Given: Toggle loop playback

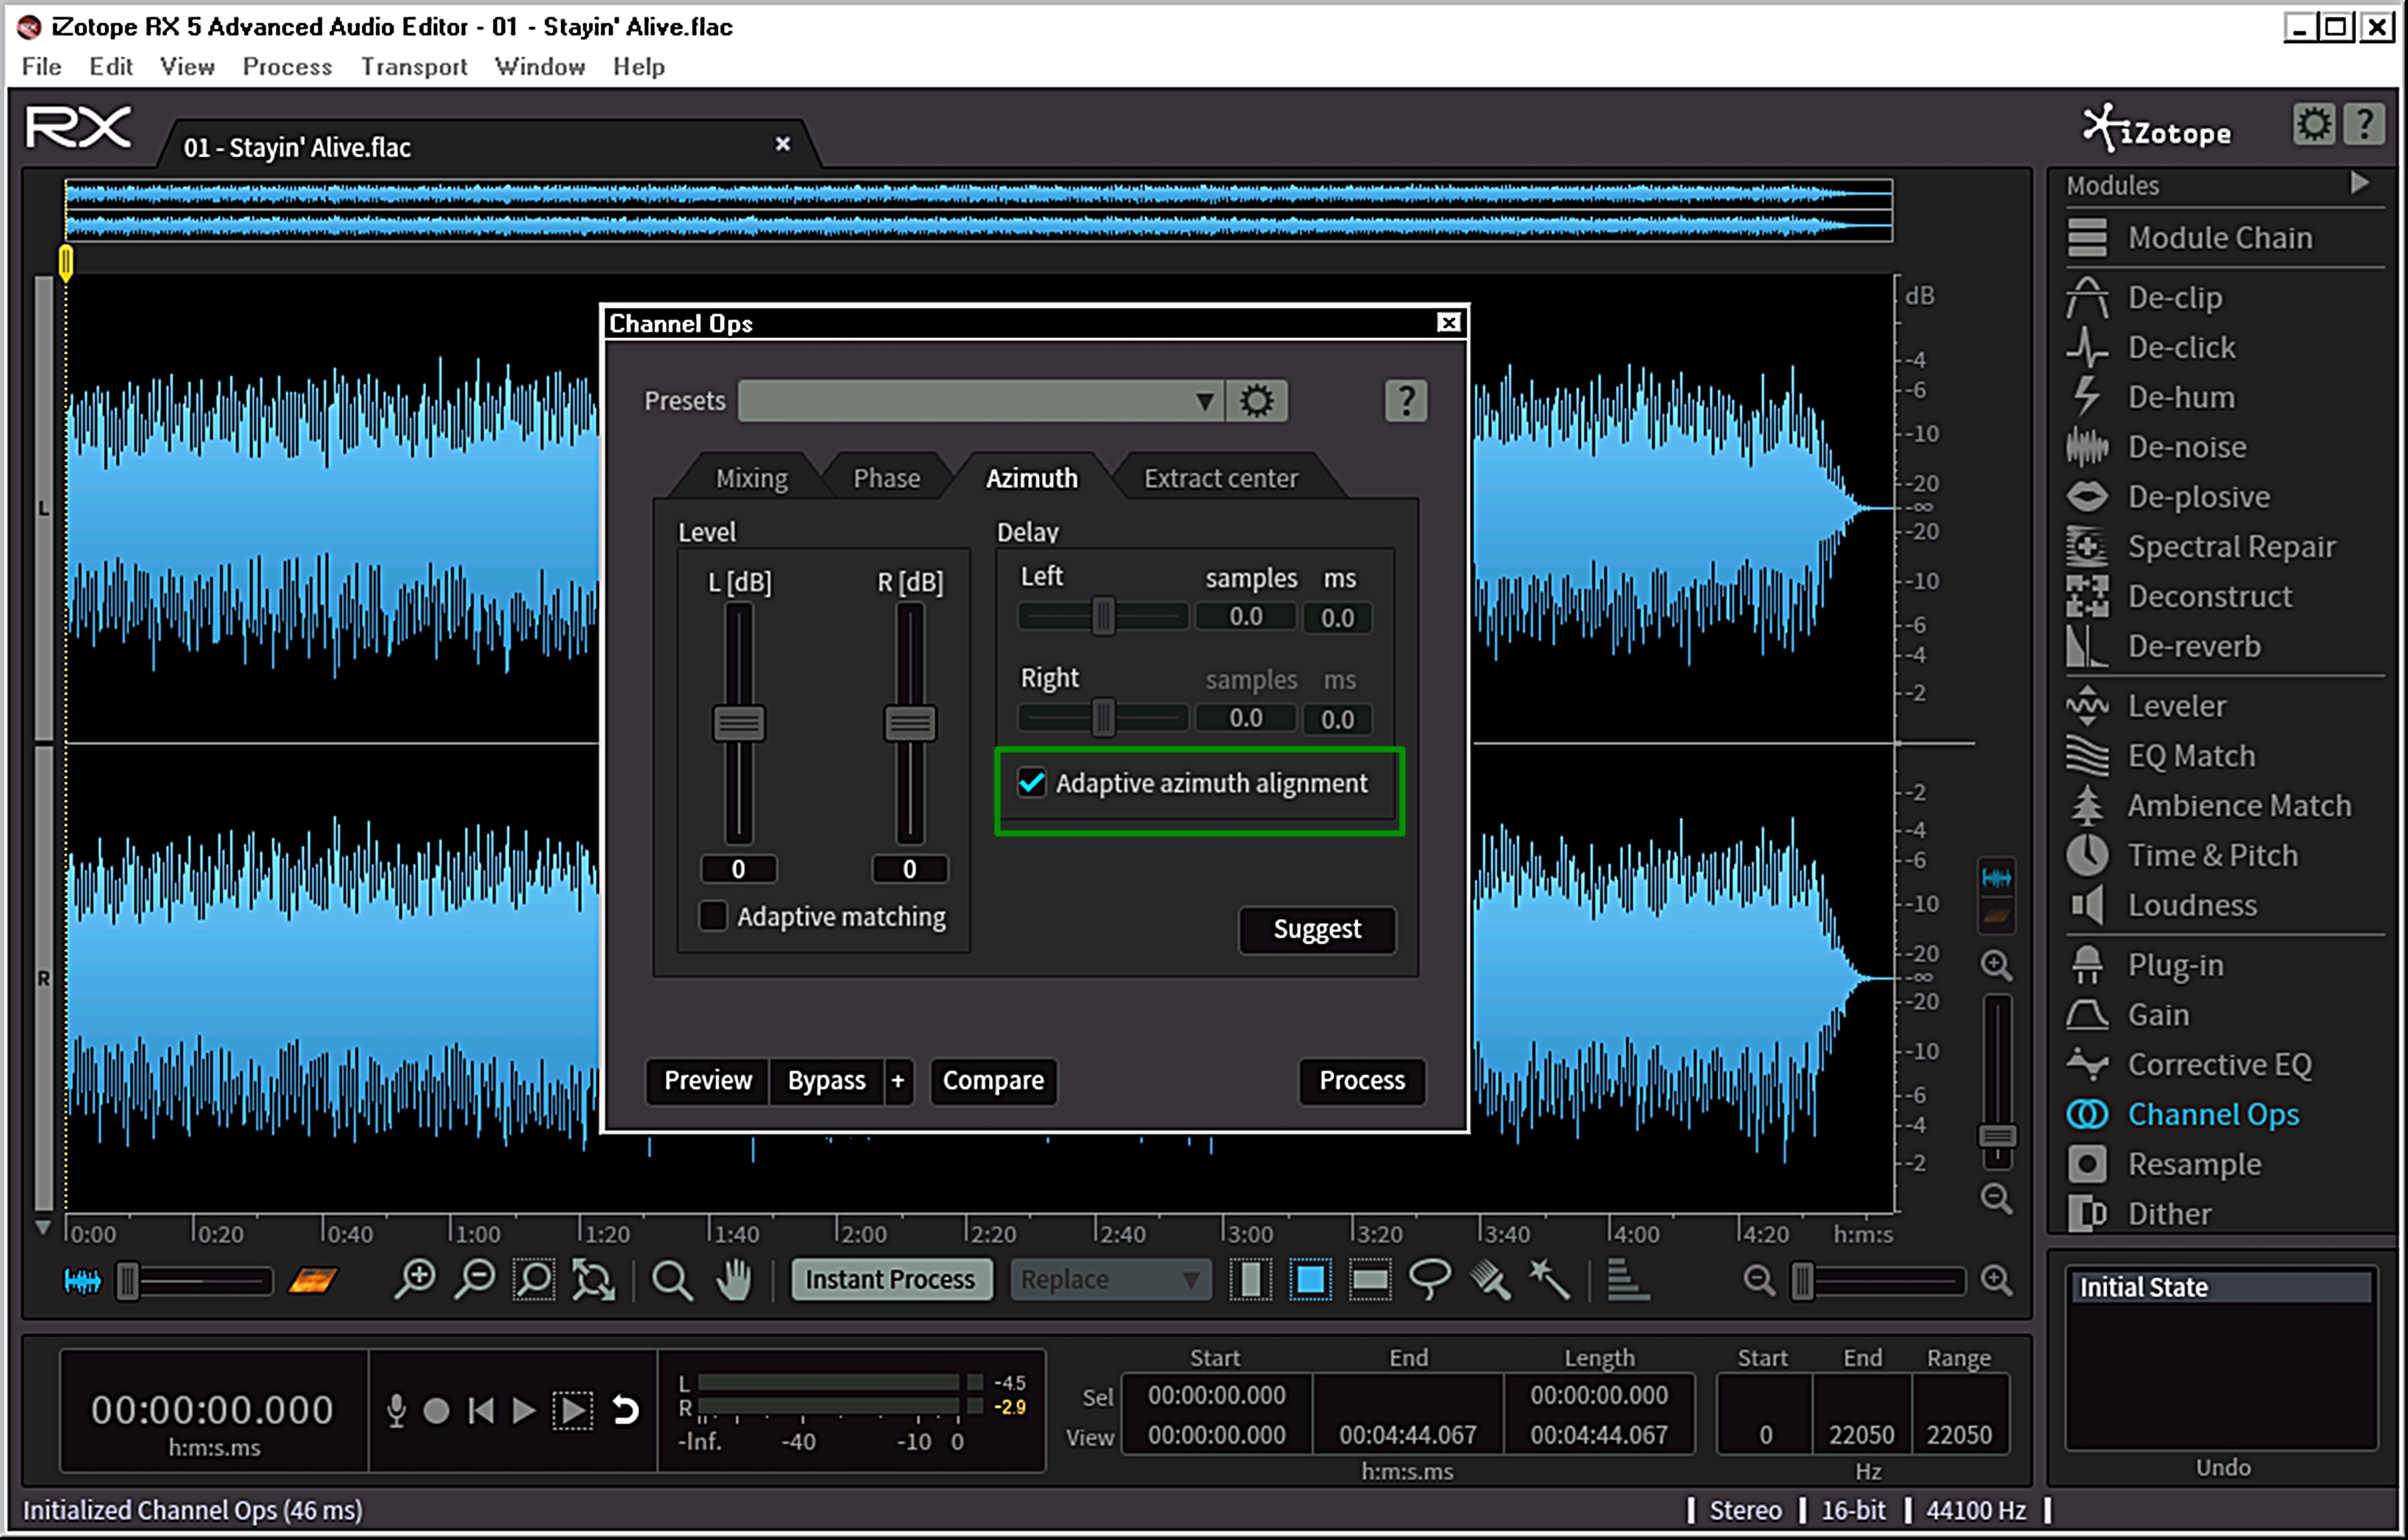Looking at the screenshot, I should tap(626, 1410).
